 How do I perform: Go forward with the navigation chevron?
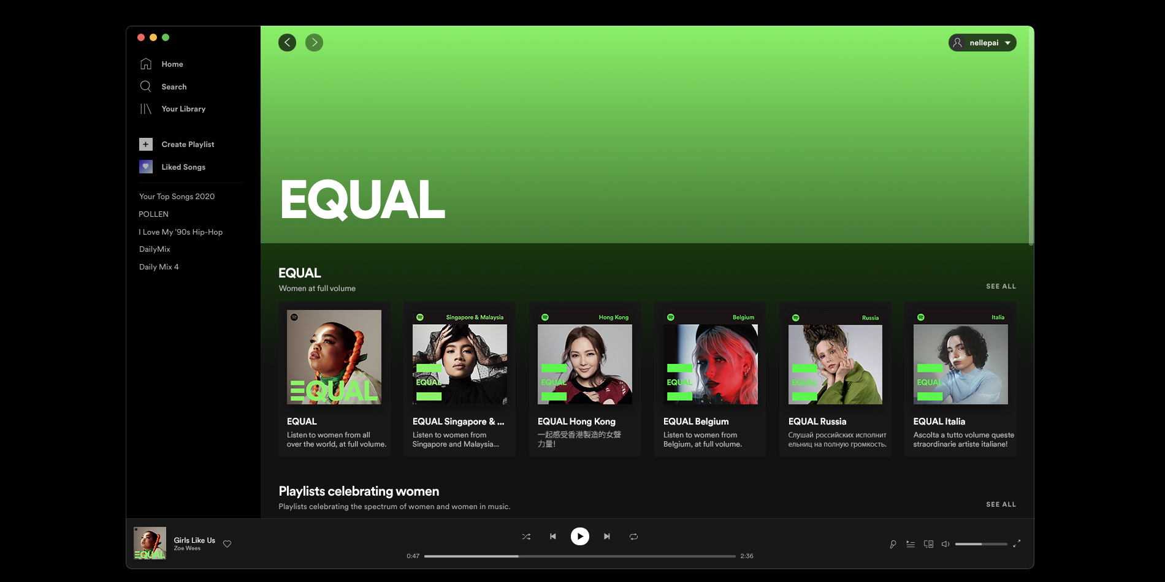(x=314, y=42)
